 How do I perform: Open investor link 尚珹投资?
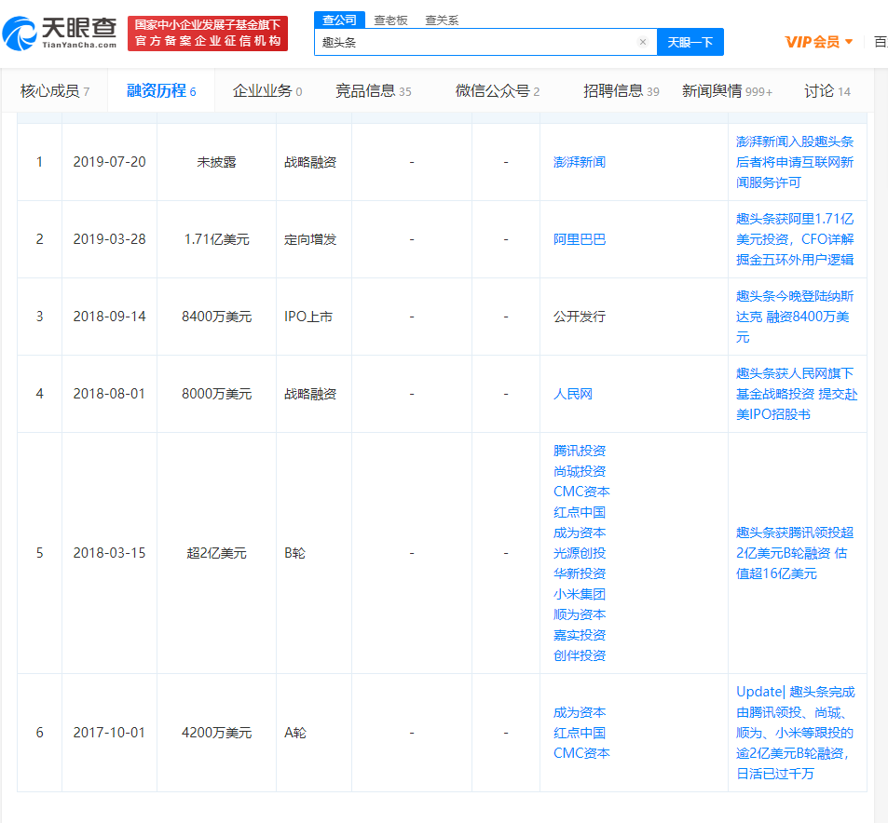click(580, 471)
